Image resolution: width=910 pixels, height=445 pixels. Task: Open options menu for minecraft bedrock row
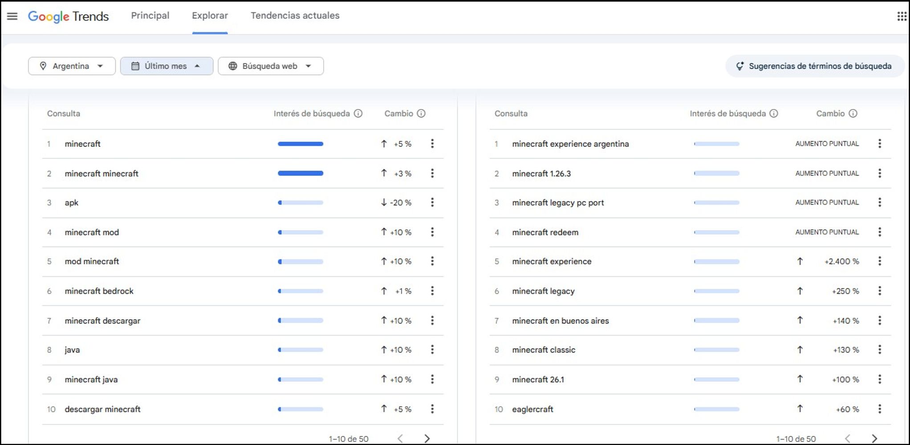pos(432,291)
